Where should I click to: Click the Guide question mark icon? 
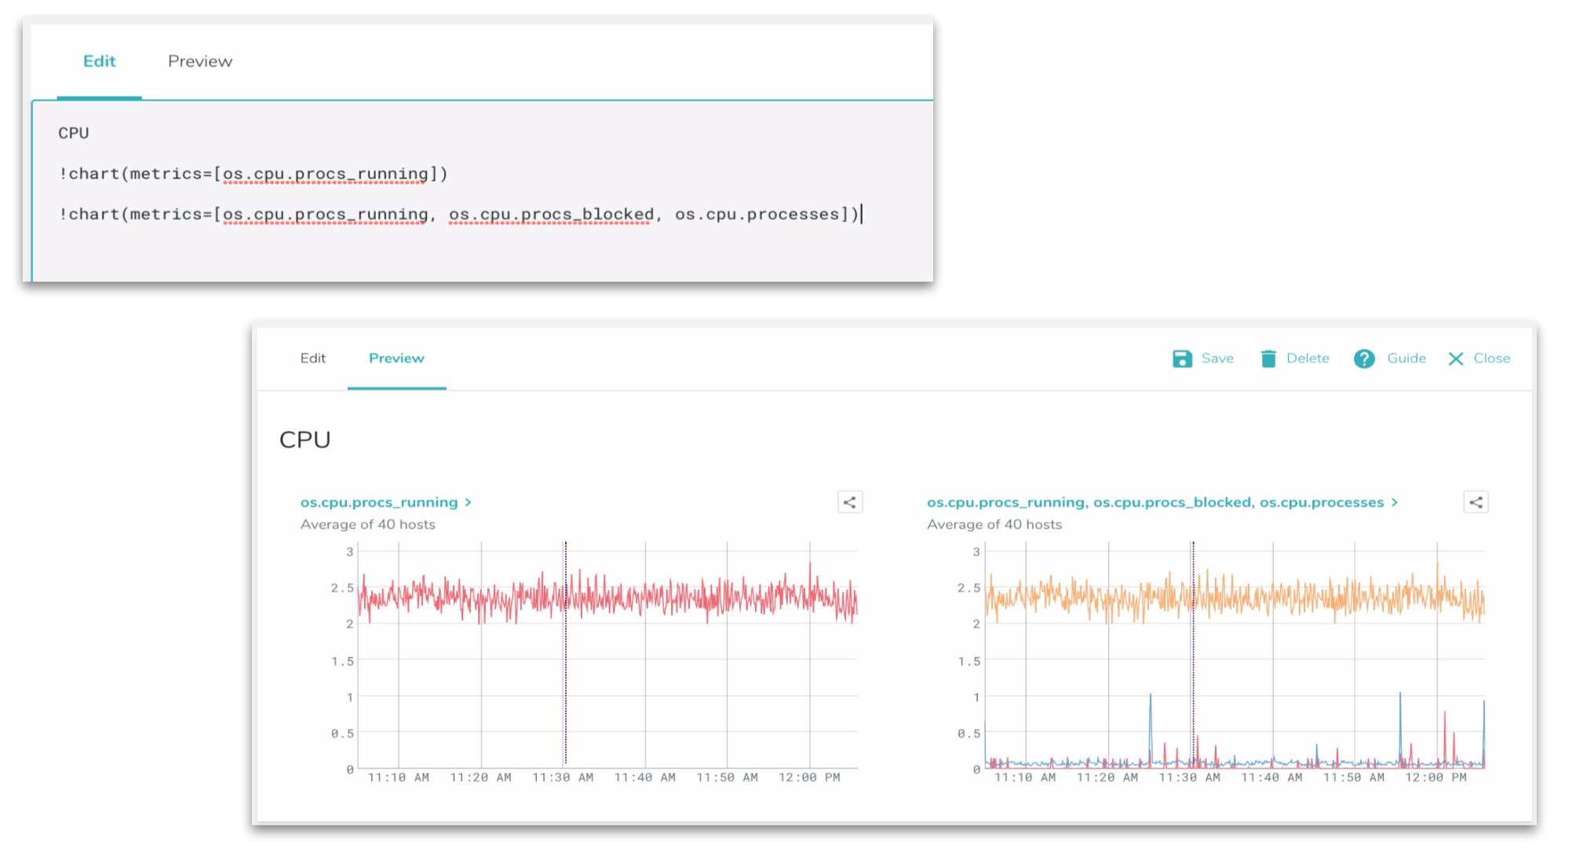pos(1364,359)
